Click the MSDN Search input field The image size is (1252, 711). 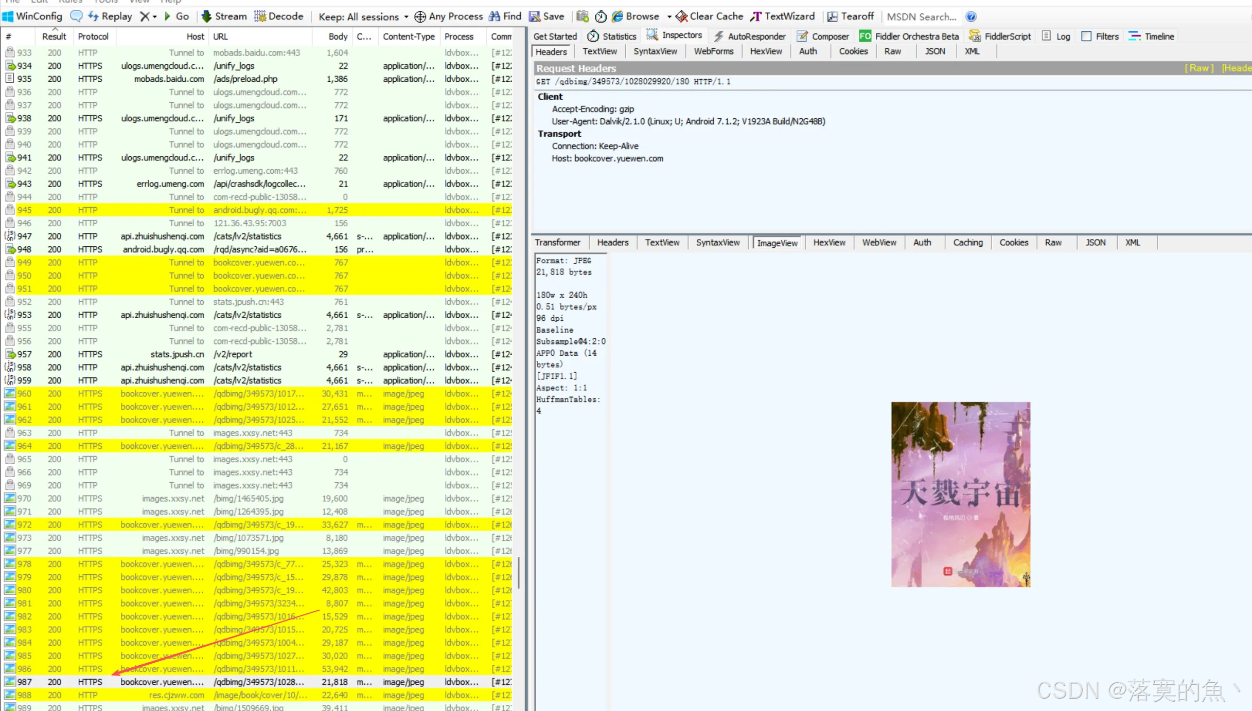coord(922,17)
